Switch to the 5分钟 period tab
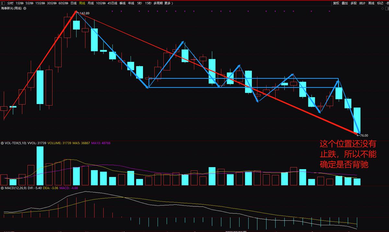This screenshot has height=232, width=389. (29, 3)
